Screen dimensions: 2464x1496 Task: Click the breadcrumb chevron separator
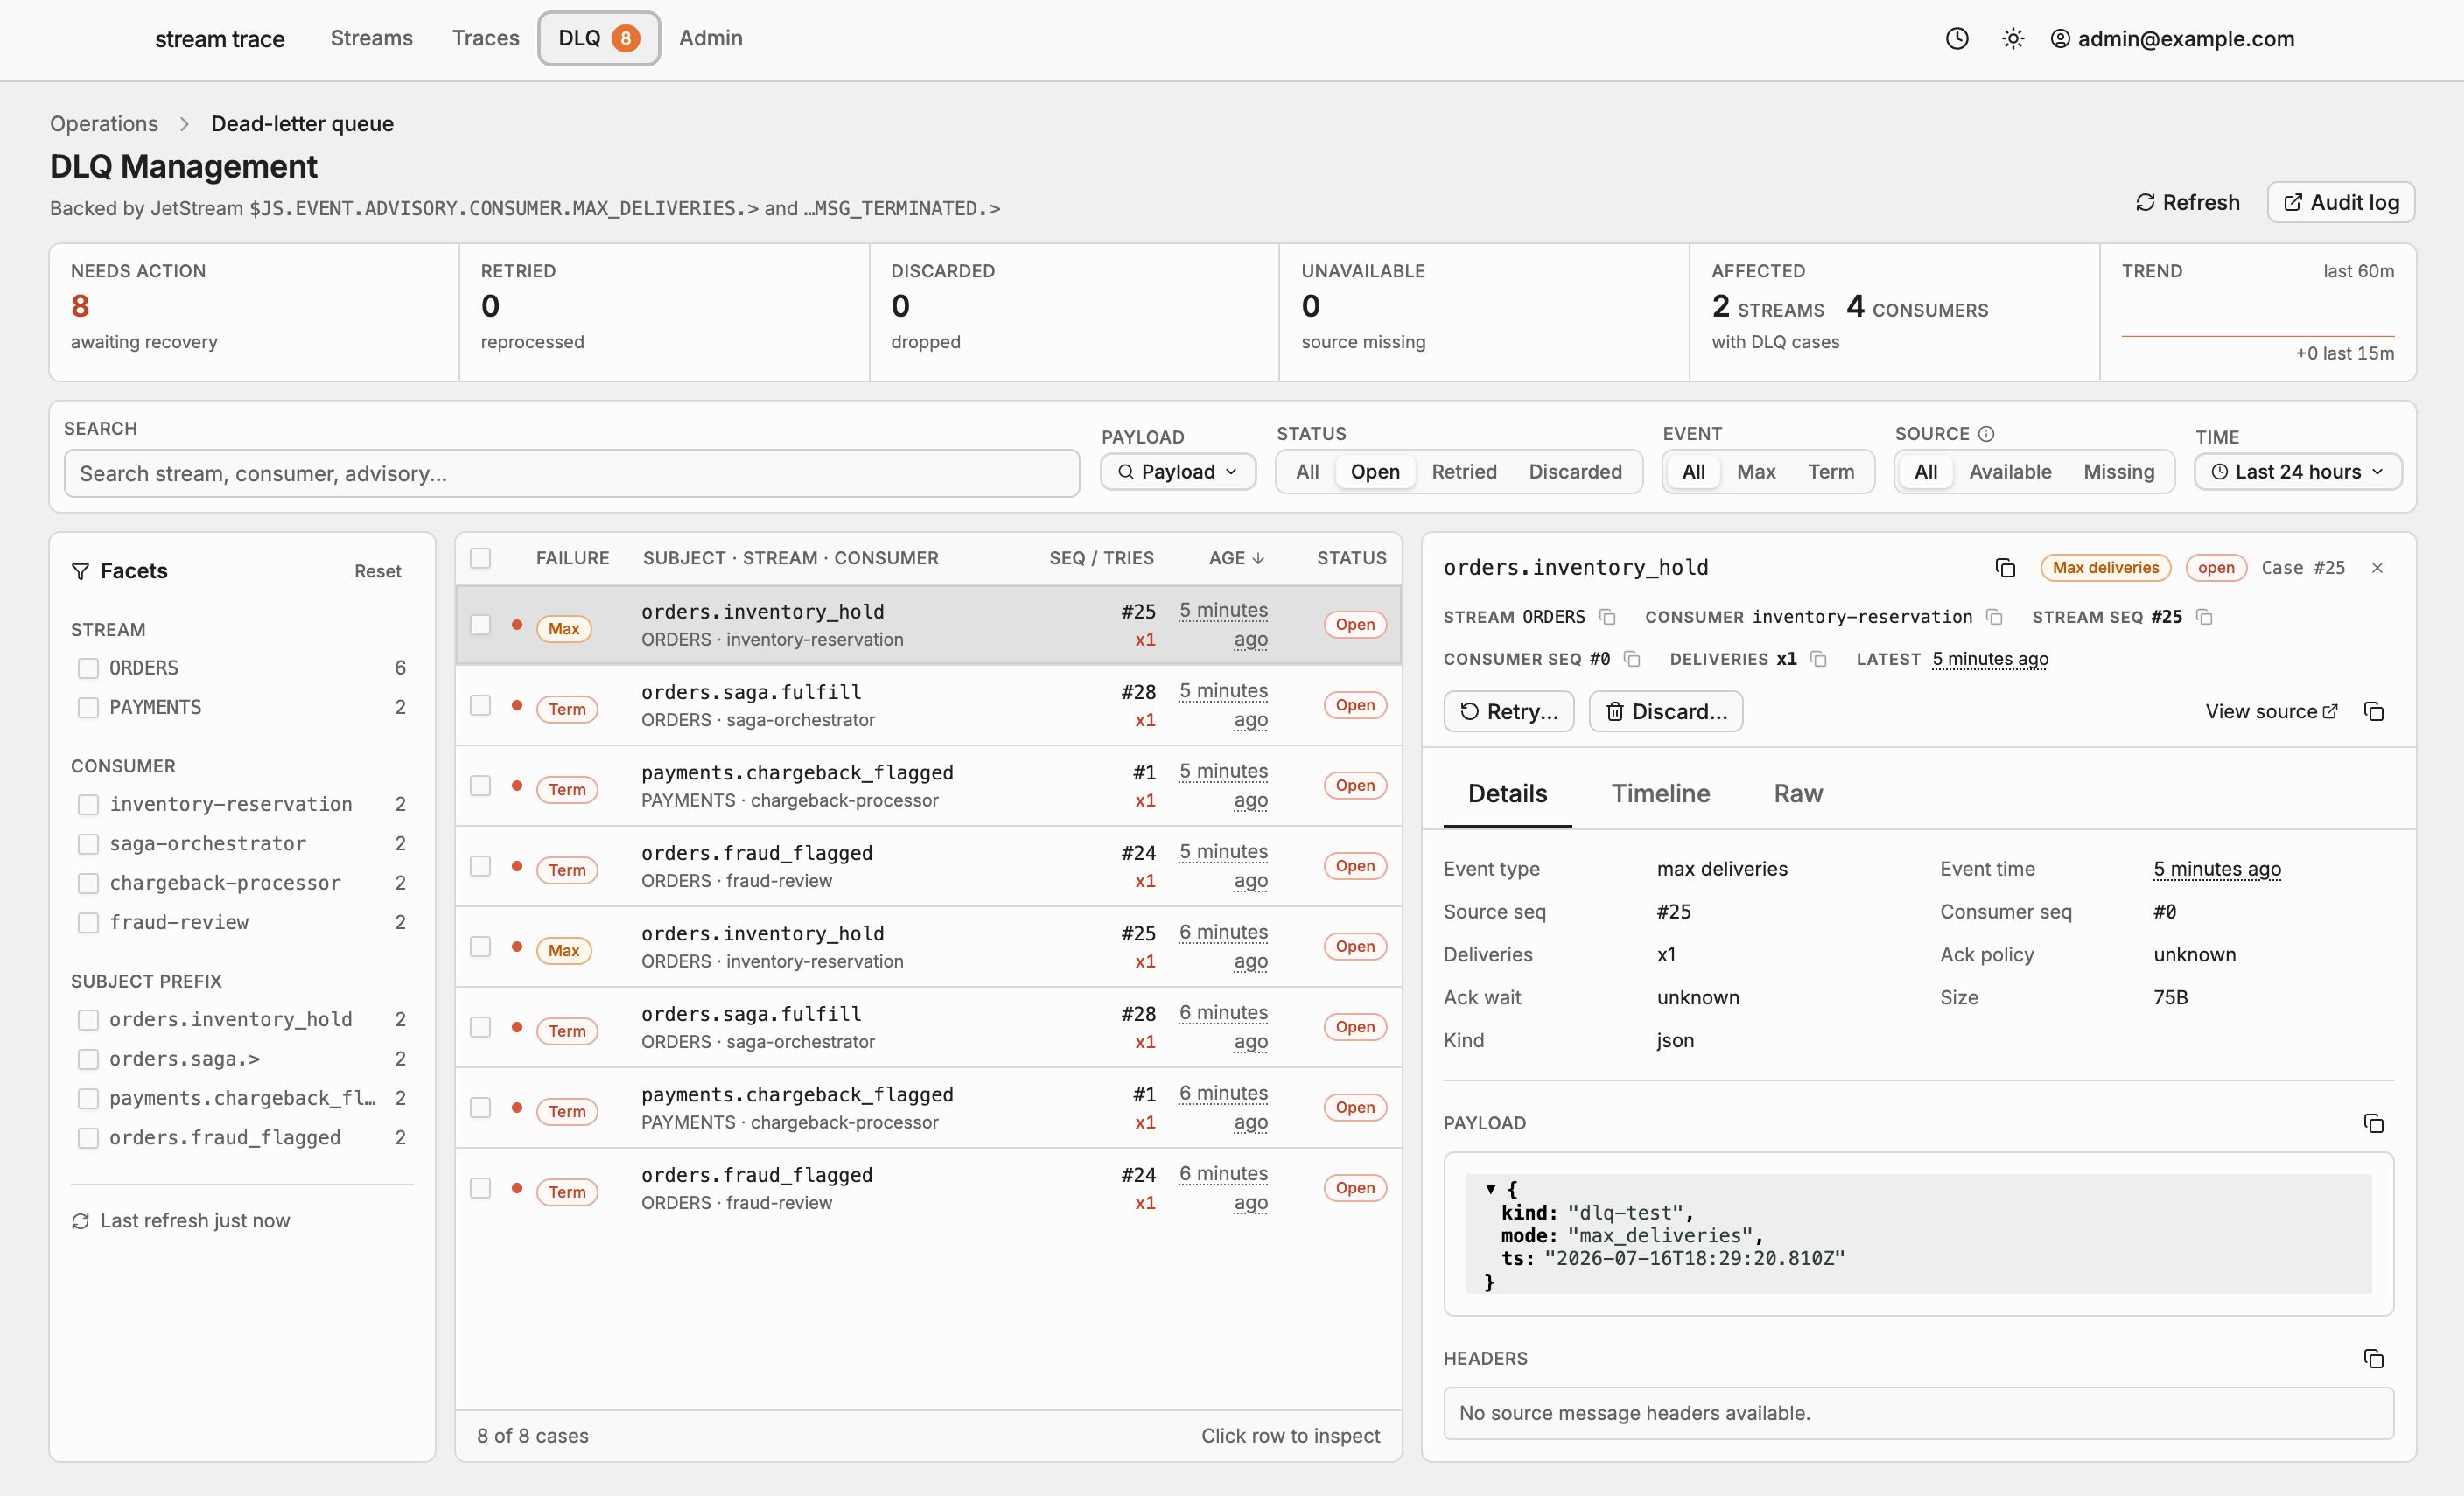184,124
